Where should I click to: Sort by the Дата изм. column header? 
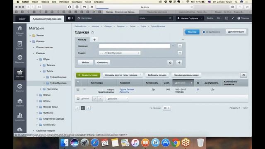point(183,83)
